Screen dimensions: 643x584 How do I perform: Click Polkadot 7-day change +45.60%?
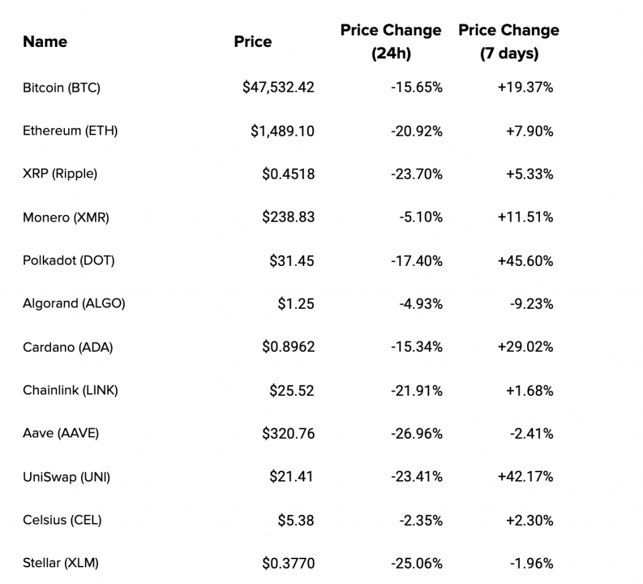(525, 261)
